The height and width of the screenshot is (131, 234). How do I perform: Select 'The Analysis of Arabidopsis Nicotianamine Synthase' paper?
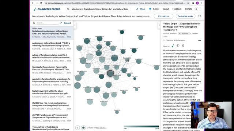coord(52,128)
